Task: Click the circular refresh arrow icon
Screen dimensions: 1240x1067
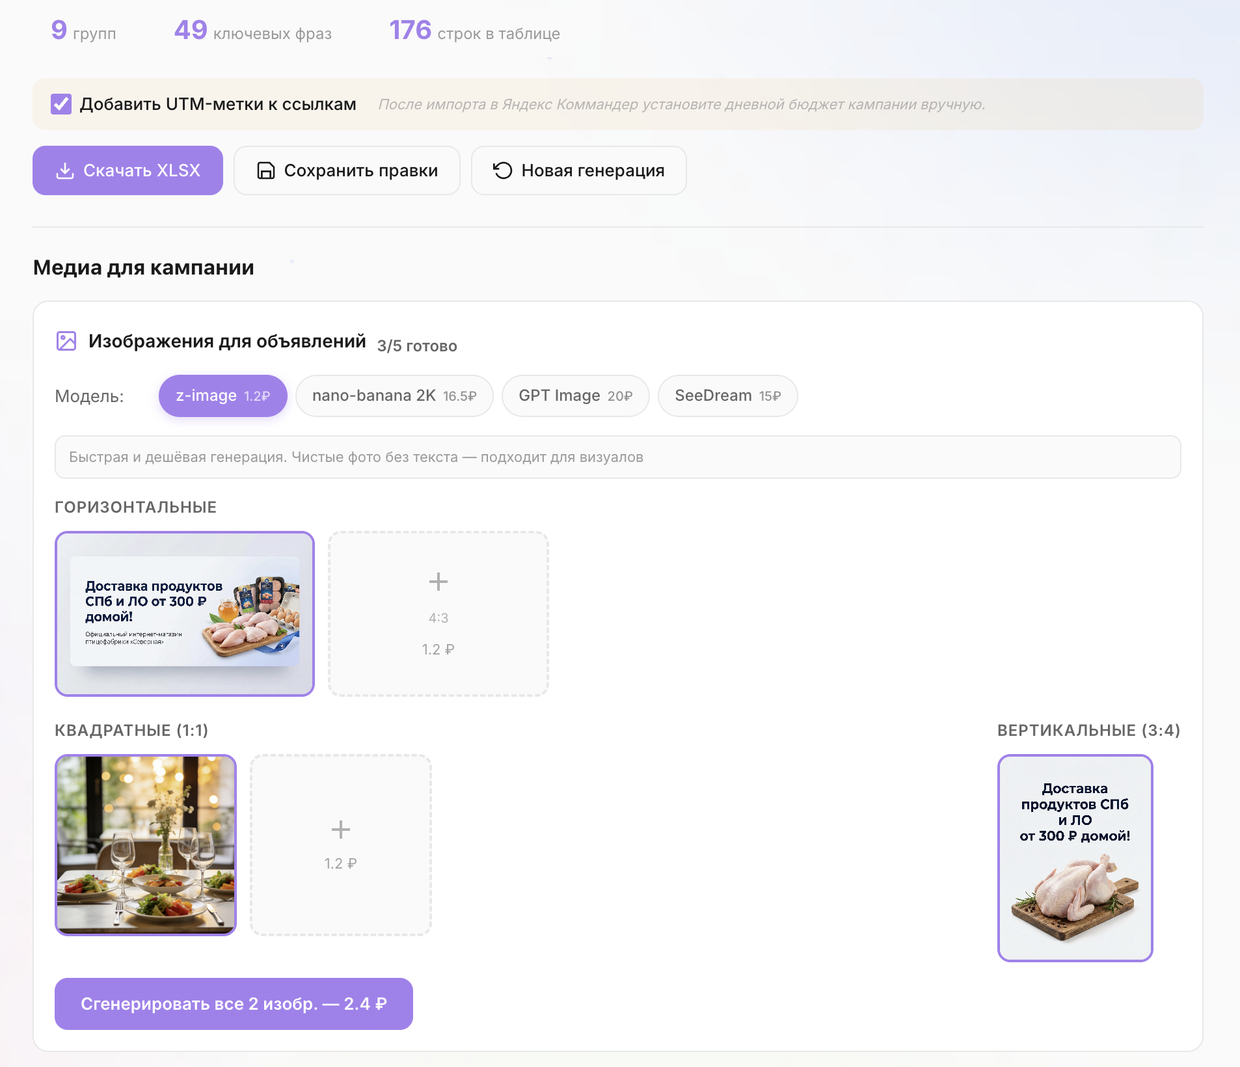Action: point(502,170)
